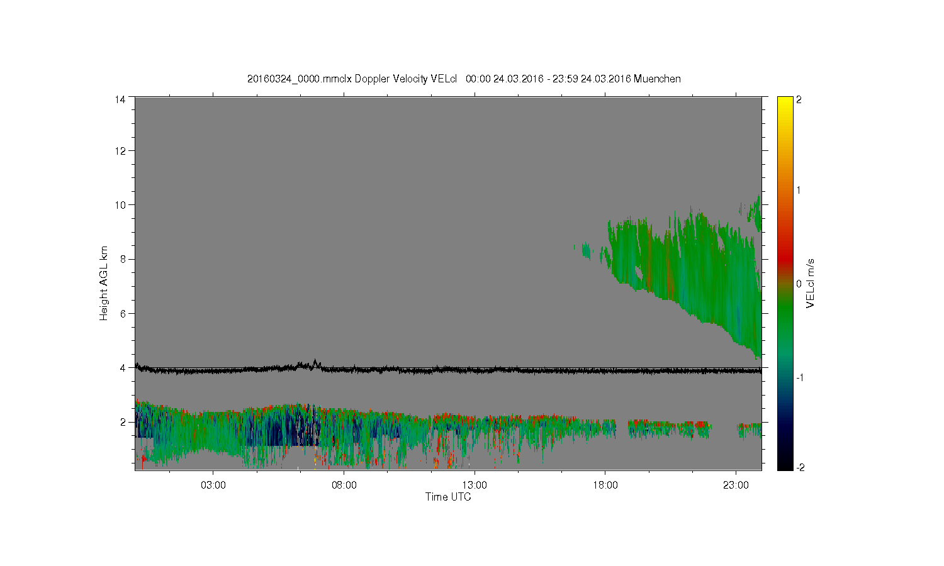Click the '4' height tick label

coord(123,368)
